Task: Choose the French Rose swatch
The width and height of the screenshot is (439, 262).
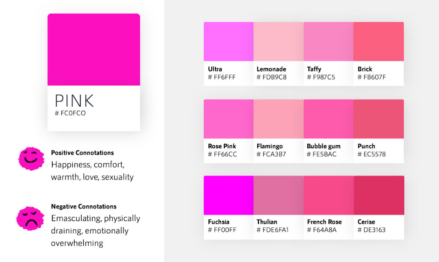Action: (x=328, y=195)
